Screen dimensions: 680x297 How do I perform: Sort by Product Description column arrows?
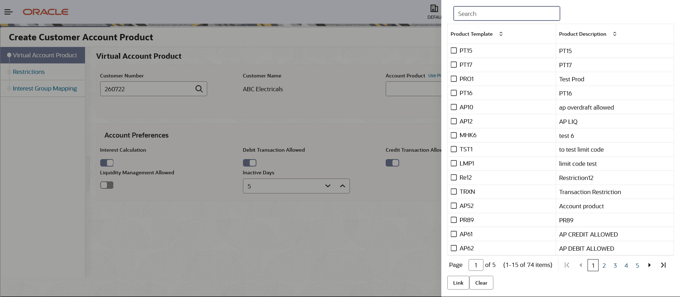614,34
